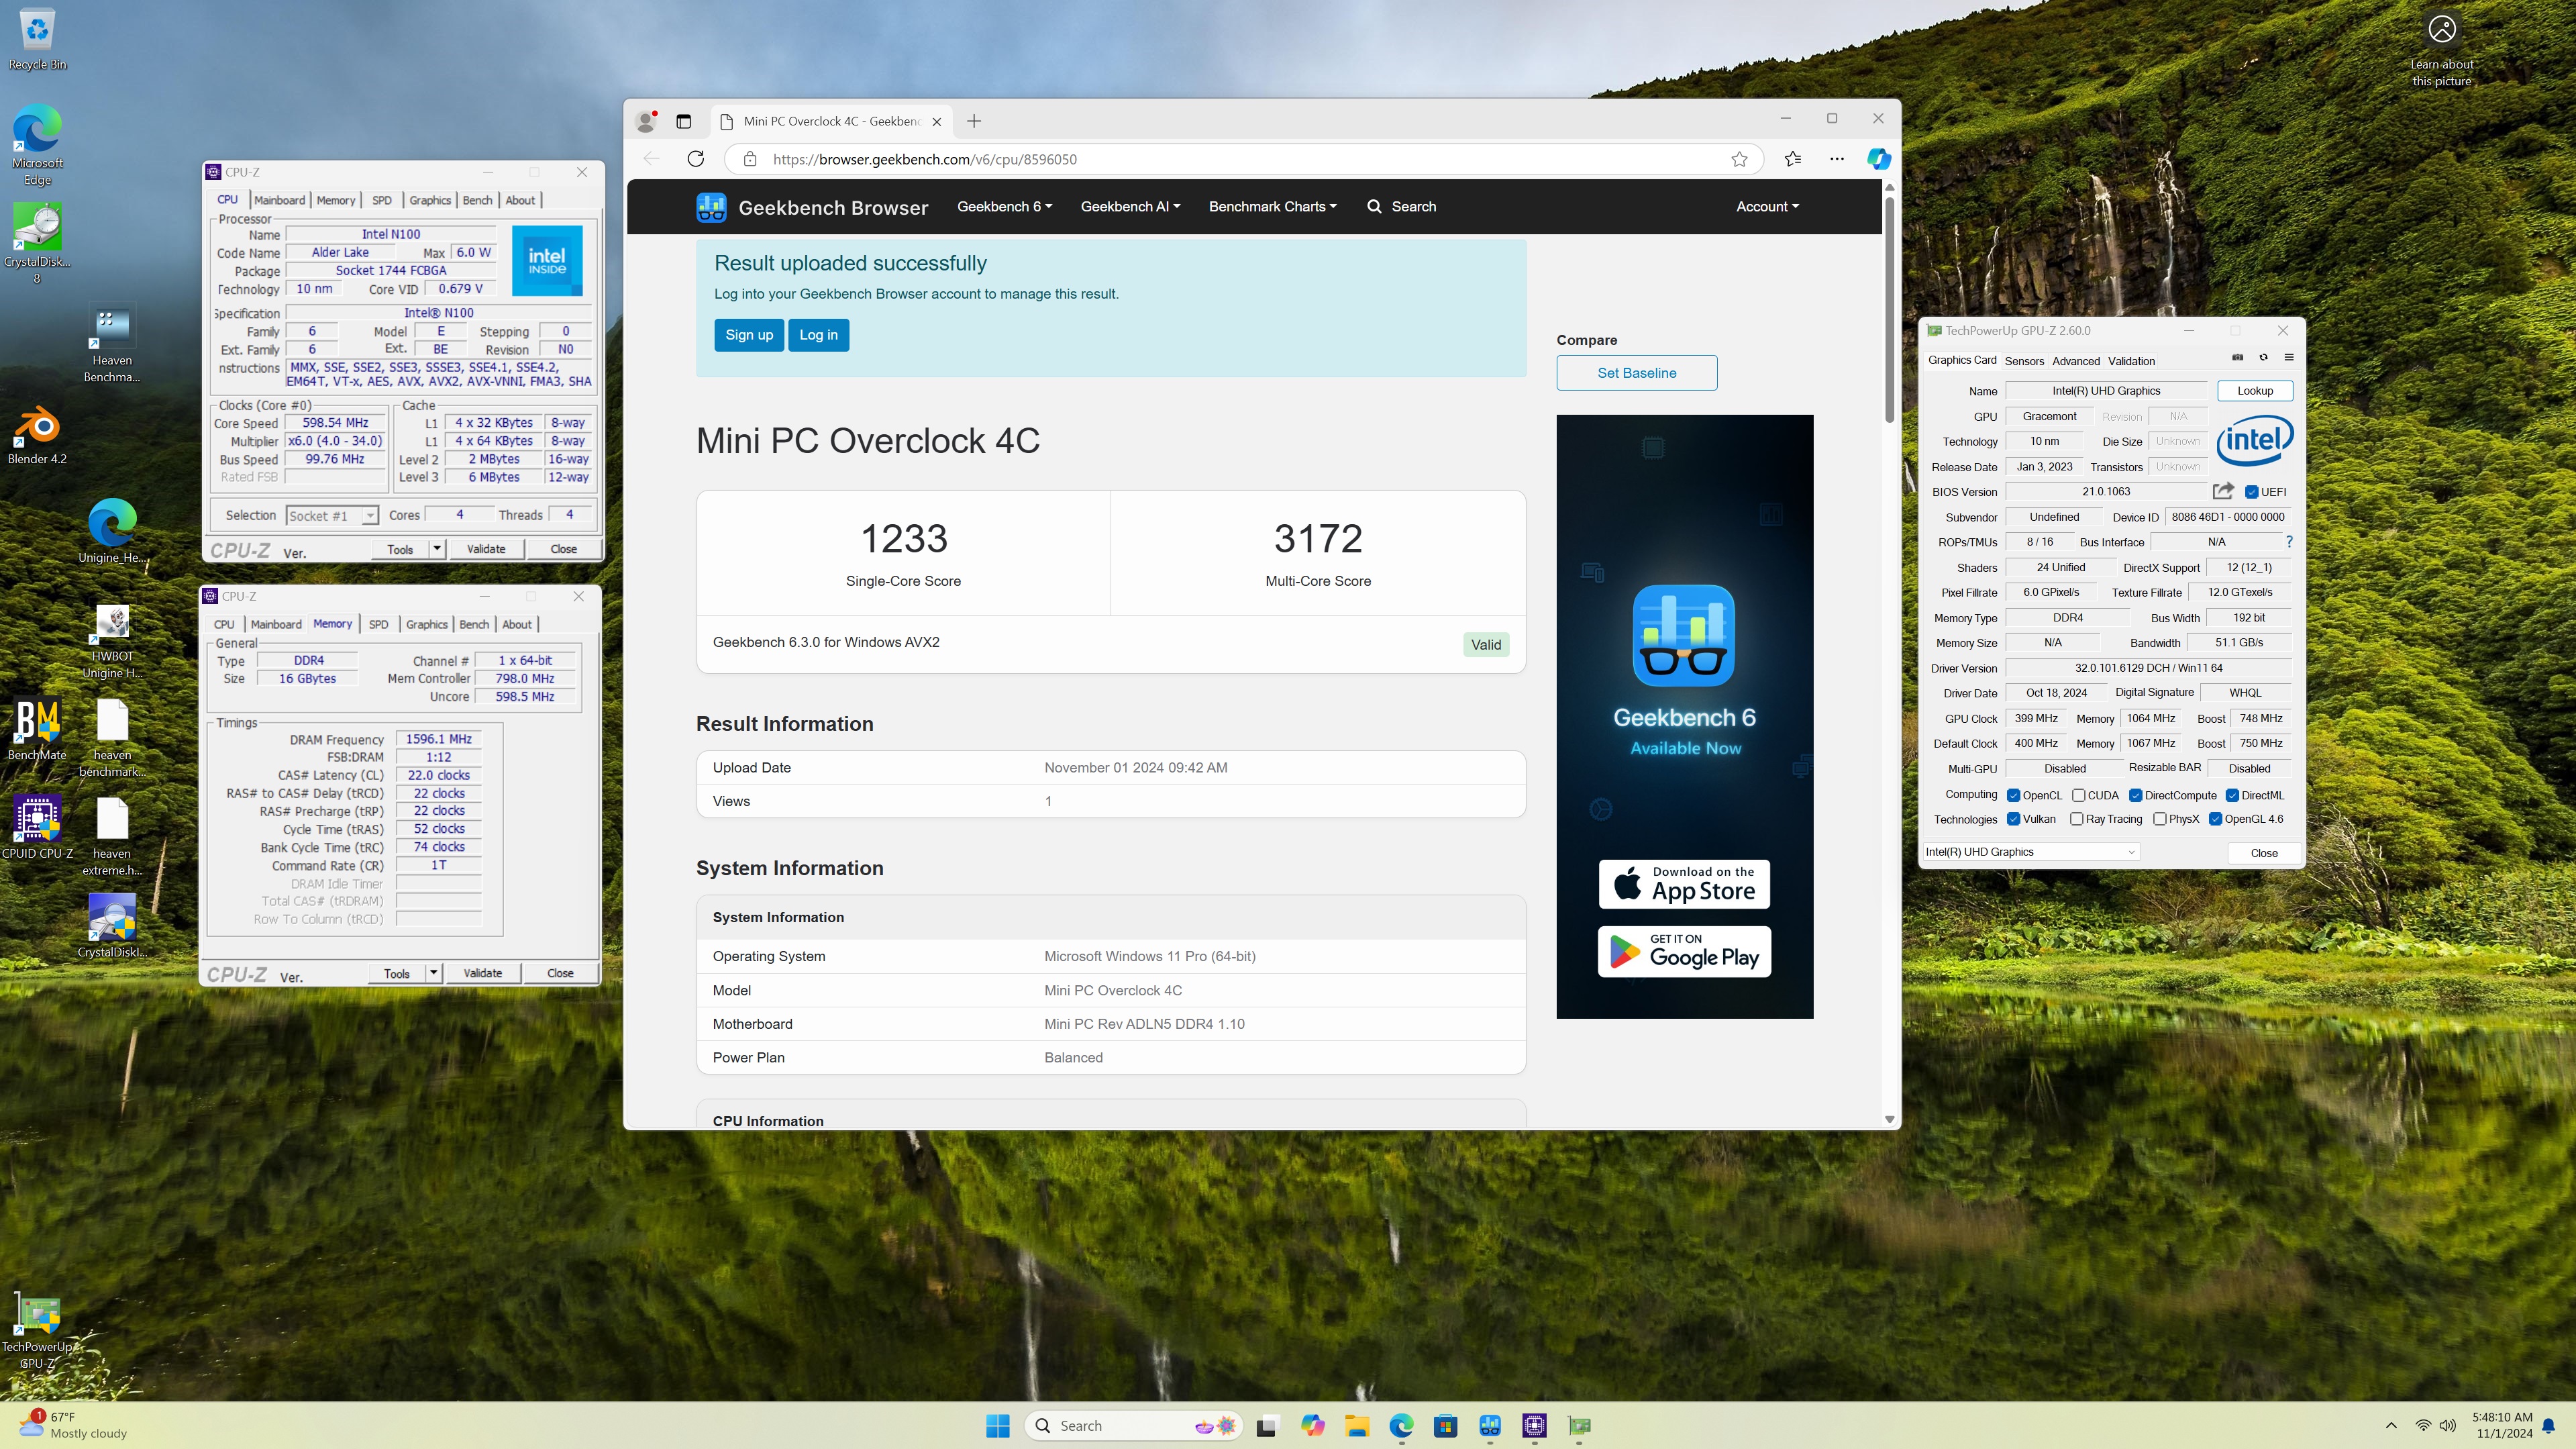Open Blender 4.2 desktop shortcut

coord(37,435)
